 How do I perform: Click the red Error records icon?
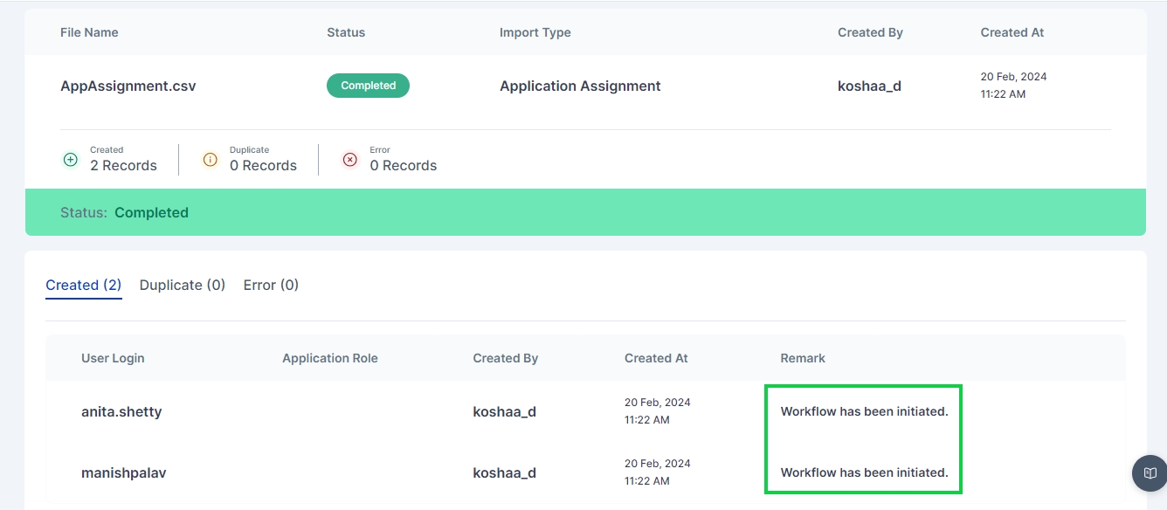click(x=350, y=160)
